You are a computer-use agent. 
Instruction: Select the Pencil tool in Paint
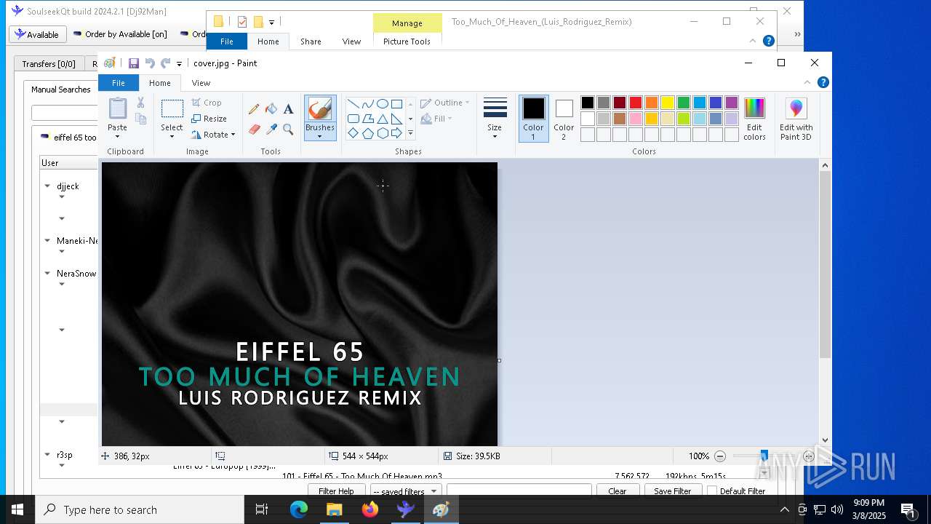[x=254, y=109]
